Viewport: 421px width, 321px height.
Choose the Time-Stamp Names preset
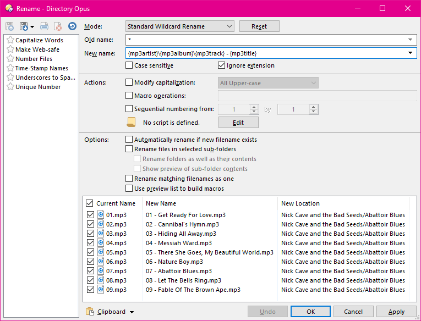click(x=41, y=68)
